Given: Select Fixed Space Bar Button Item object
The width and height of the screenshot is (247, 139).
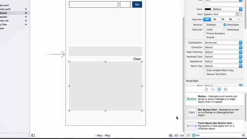Looking at the screenshot, I should [x=215, y=126].
